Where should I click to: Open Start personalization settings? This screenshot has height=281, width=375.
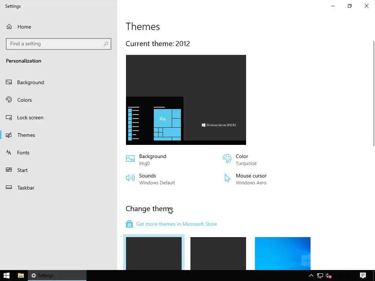59,170
